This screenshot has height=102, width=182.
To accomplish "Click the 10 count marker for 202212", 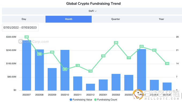I will [90, 71].
